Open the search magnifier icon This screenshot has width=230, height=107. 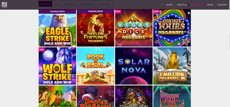point(189,5)
